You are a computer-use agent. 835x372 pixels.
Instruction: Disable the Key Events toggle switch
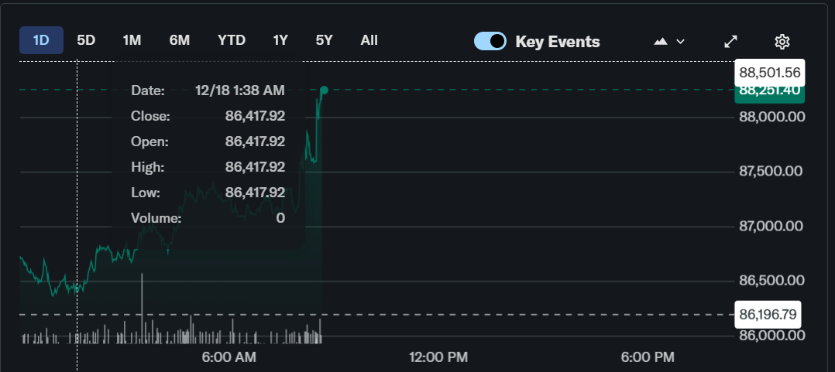point(490,41)
